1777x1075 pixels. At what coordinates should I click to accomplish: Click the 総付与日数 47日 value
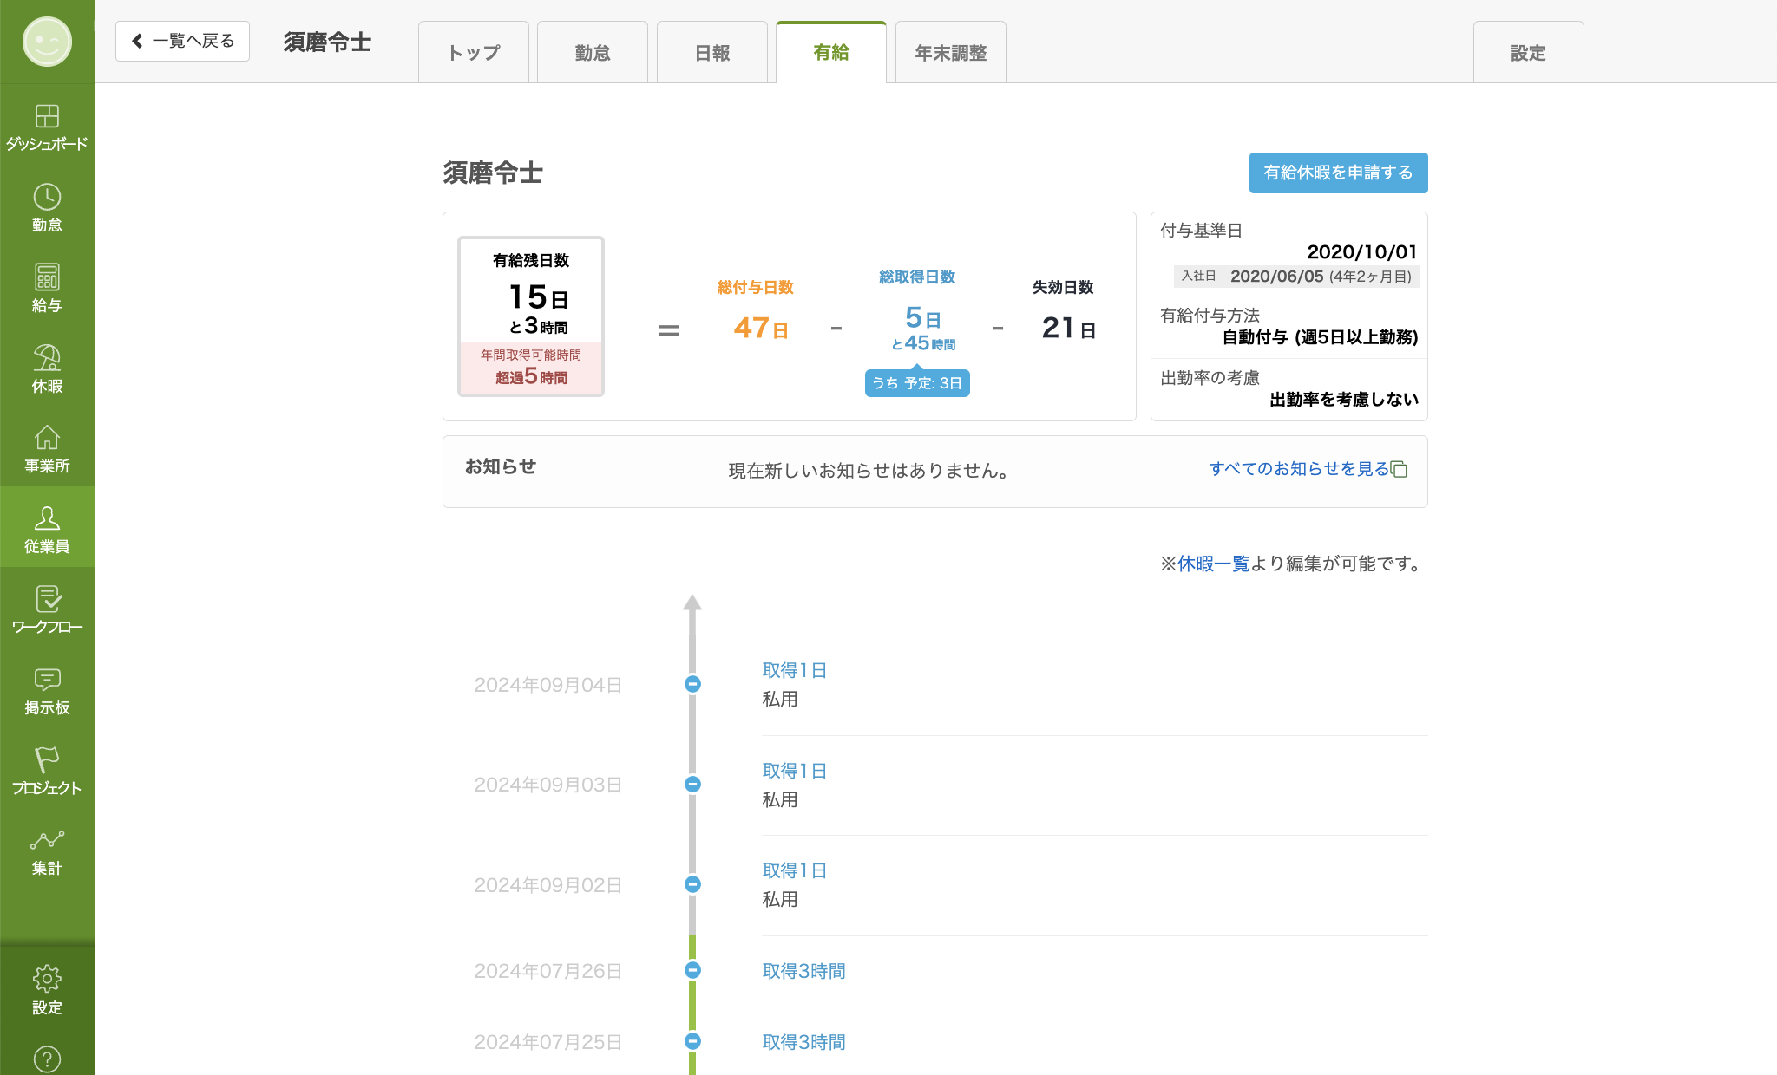click(x=760, y=328)
